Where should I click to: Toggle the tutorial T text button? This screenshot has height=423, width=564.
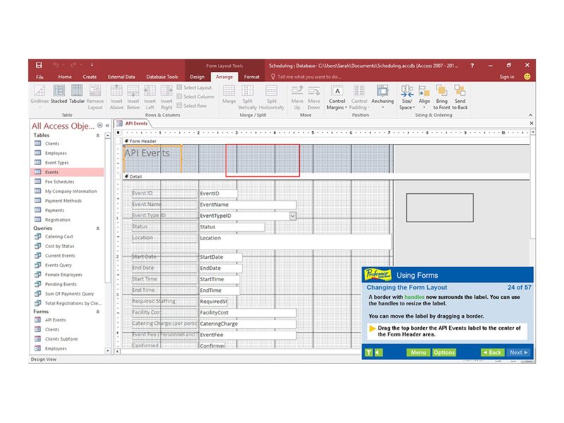(x=368, y=352)
